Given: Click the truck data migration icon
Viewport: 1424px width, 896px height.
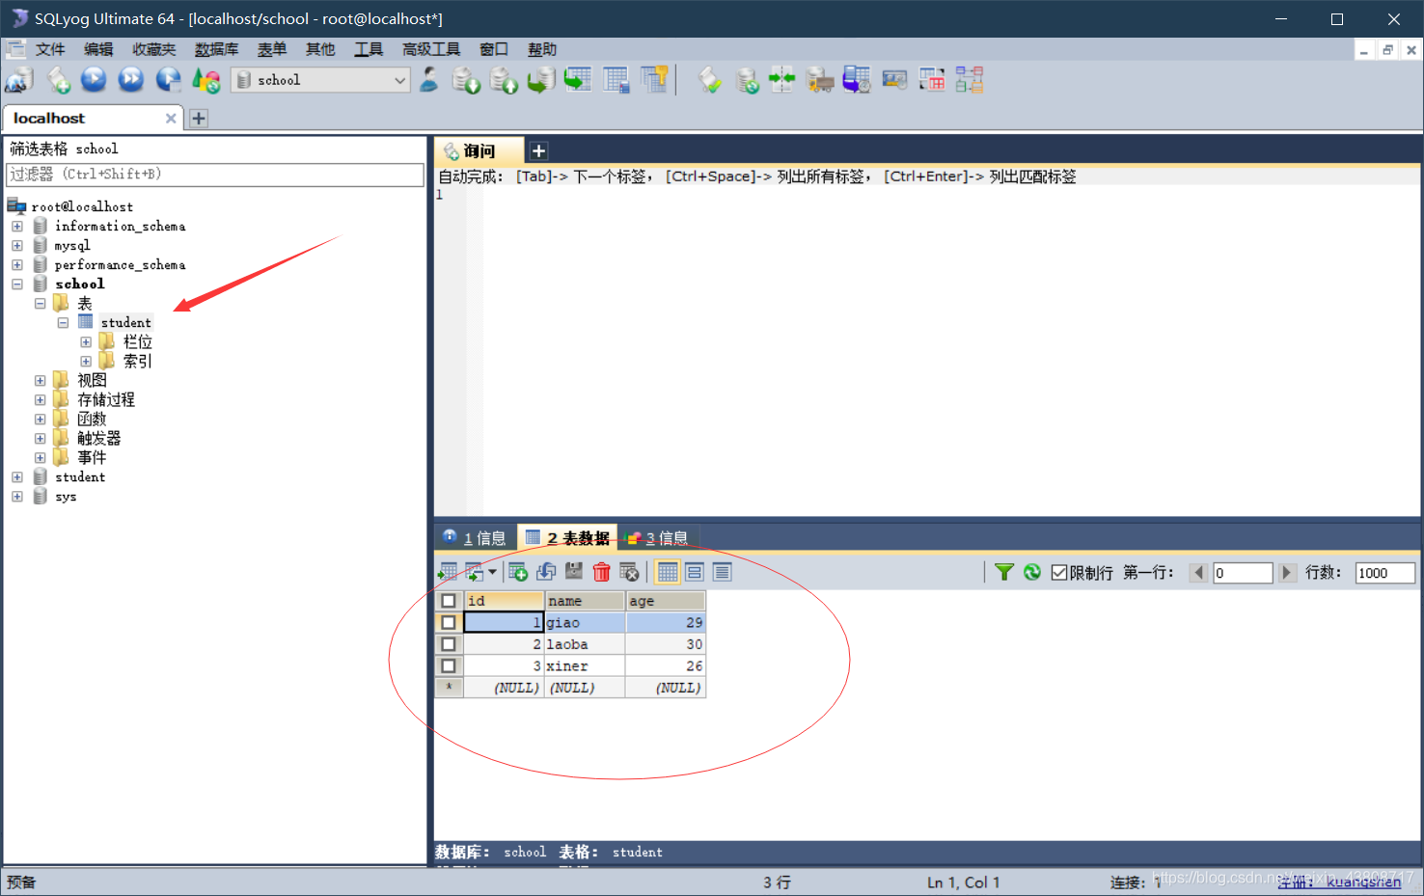Looking at the screenshot, I should [x=820, y=80].
